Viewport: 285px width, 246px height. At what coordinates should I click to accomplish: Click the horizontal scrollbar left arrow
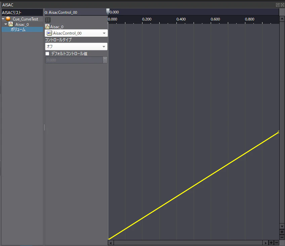[111, 243]
